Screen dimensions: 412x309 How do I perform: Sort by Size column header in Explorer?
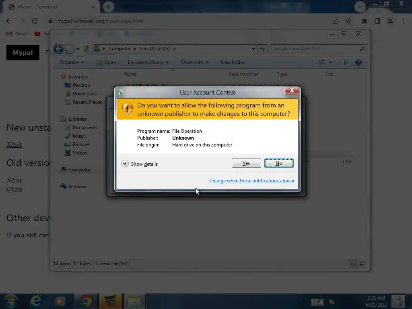coord(329,74)
